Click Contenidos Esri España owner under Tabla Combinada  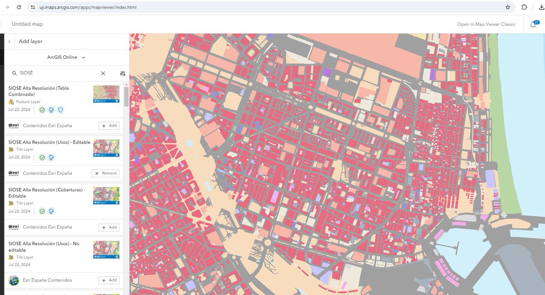(x=47, y=126)
